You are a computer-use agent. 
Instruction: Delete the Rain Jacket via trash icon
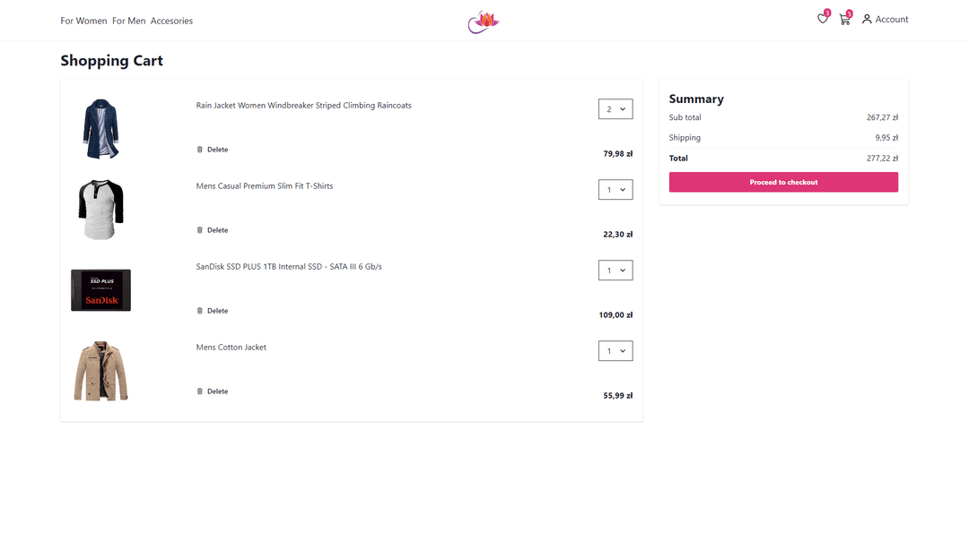(200, 150)
